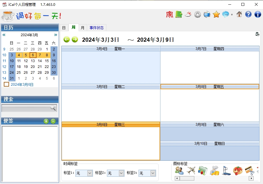Screen dimensions: 263x184
Task: Open settings via the gear icon
Action: tap(198, 14)
